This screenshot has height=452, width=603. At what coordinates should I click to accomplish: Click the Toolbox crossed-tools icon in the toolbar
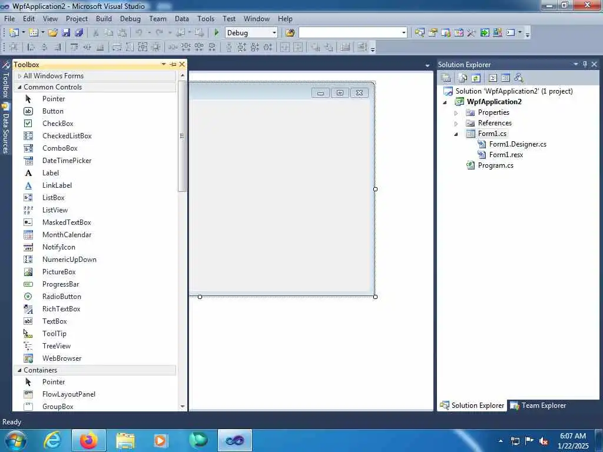[472, 33]
